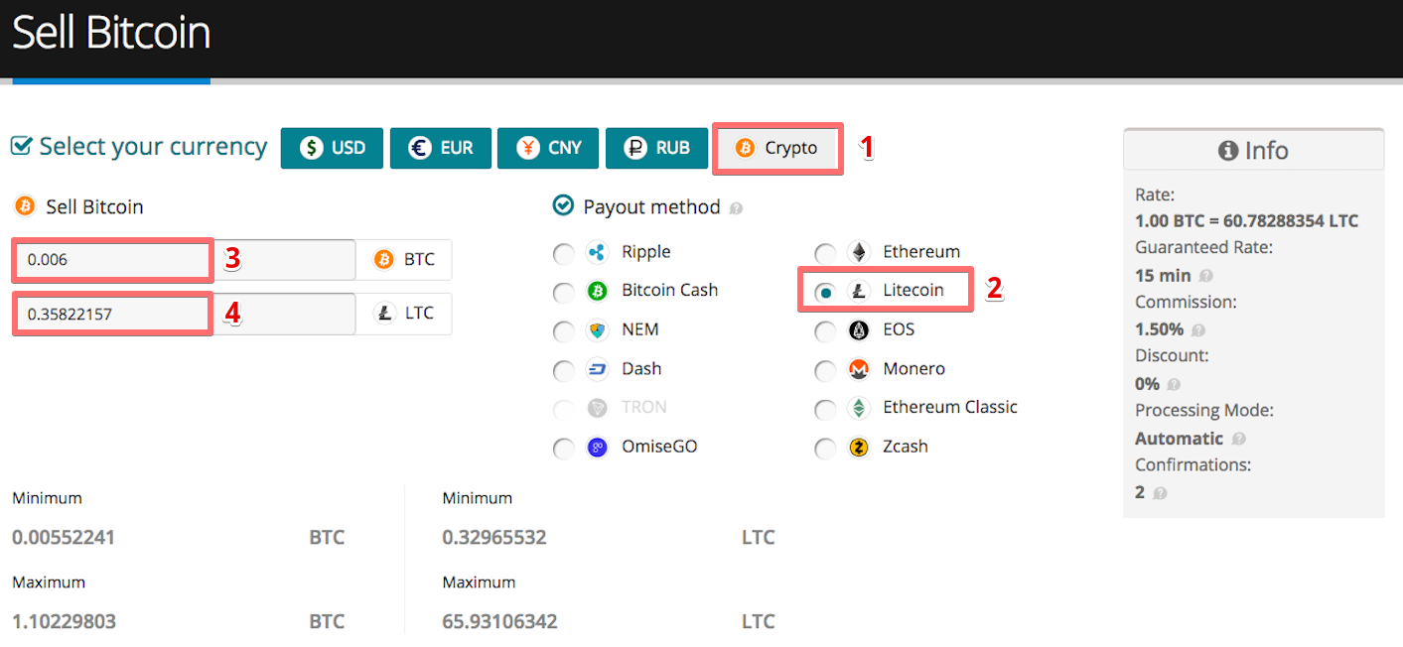Click the minimum BTC value 0.00552241

click(x=64, y=538)
